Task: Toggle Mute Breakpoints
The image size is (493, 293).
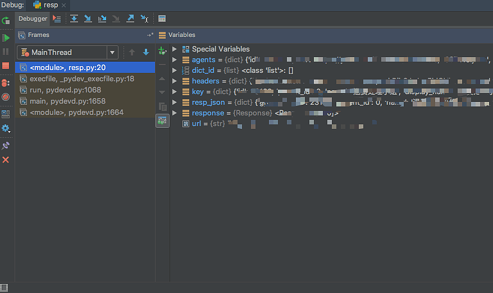Action: click(6, 97)
